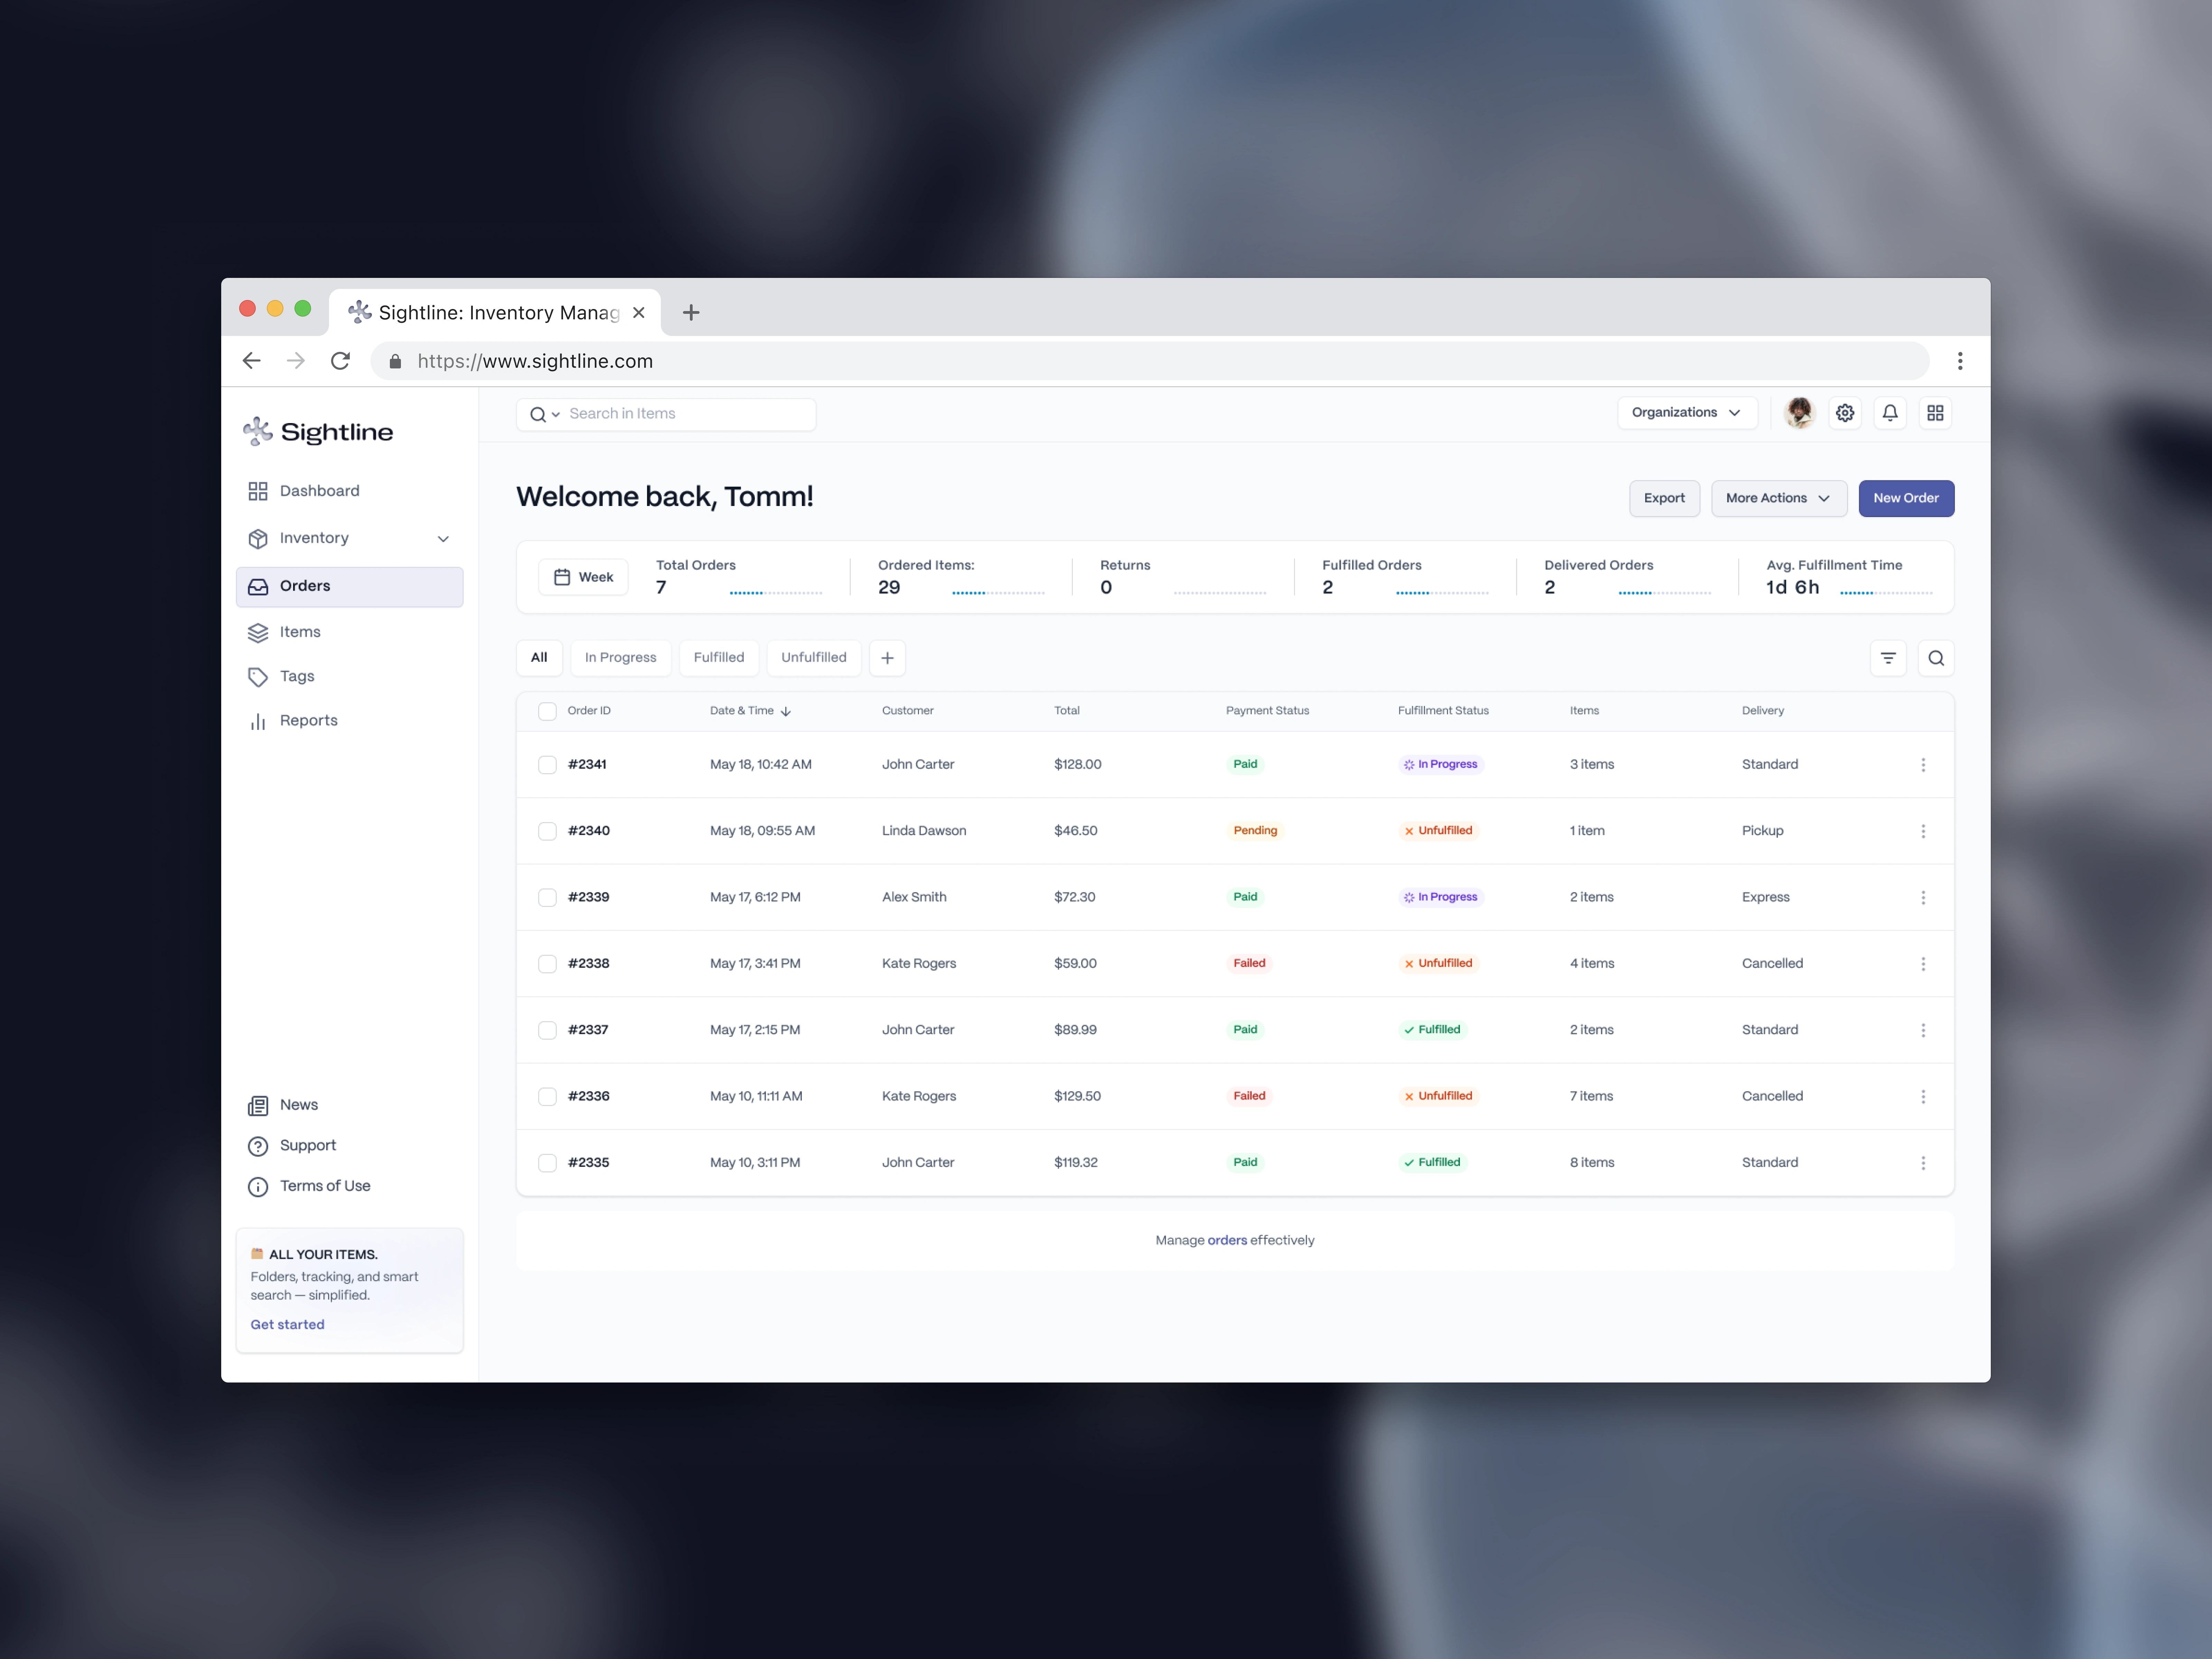The image size is (2212, 1659).
Task: Open row menu for order #2340
Action: [1923, 831]
